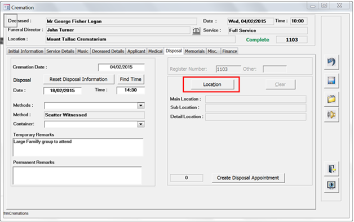Go to the Finance tab
This screenshot has height=222, width=354.
pos(229,51)
